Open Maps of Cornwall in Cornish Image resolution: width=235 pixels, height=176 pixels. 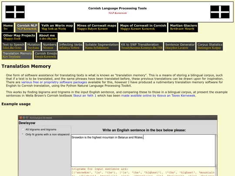pos(143,27)
